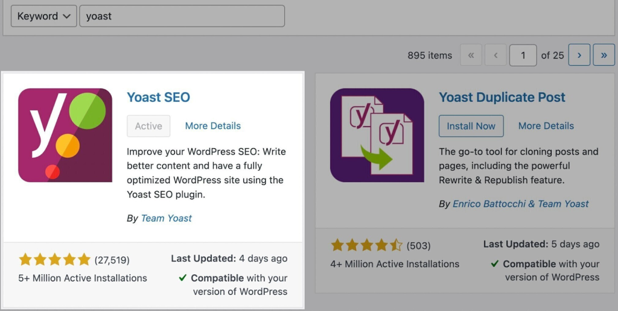Image resolution: width=618 pixels, height=311 pixels.
Task: Open More Details for Yoast SEO
Action: (x=212, y=126)
